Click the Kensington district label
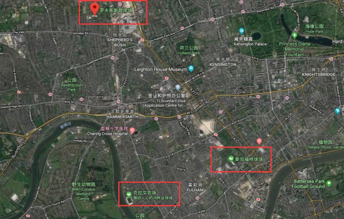 [223, 62]
